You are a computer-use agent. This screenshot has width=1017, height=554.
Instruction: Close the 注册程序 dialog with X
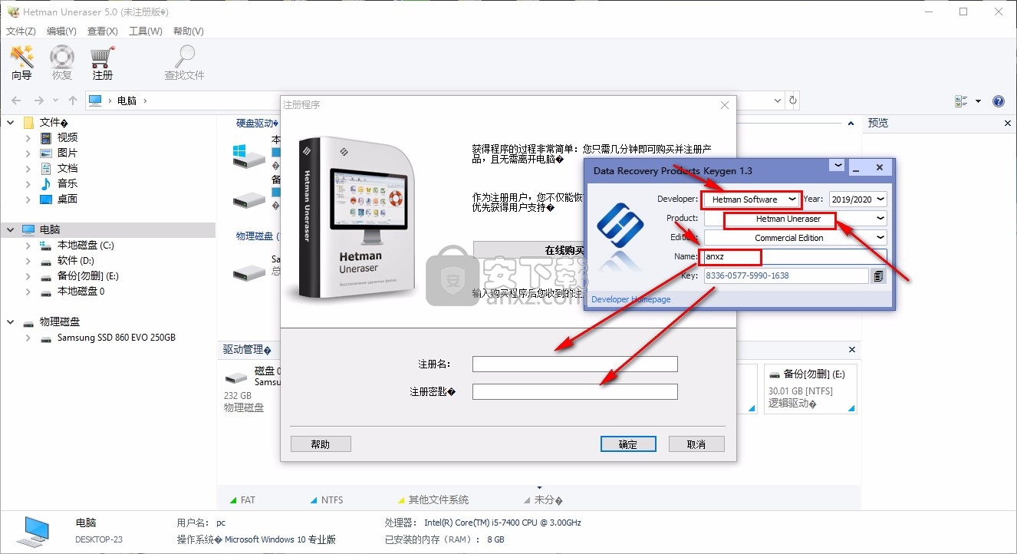pyautogui.click(x=725, y=105)
